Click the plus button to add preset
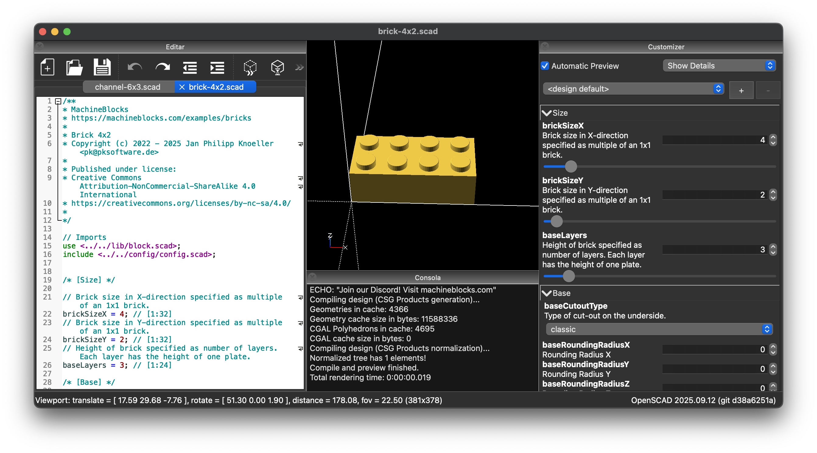This screenshot has height=453, width=817. tap(741, 91)
